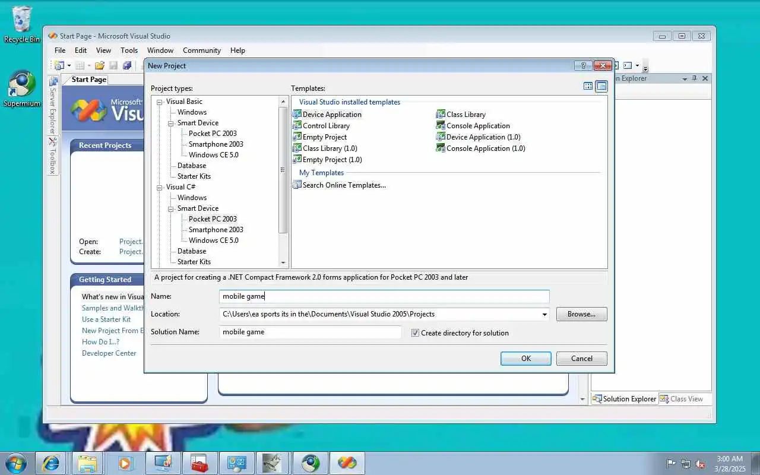Open the How Do I...? link
The width and height of the screenshot is (760, 475).
click(x=101, y=342)
